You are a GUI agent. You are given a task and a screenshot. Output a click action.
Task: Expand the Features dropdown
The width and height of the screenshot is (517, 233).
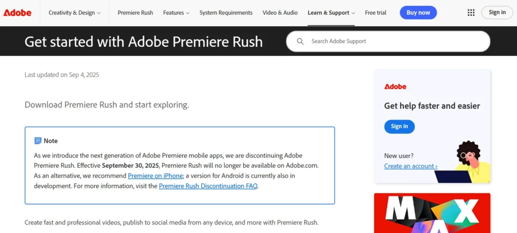click(x=176, y=13)
